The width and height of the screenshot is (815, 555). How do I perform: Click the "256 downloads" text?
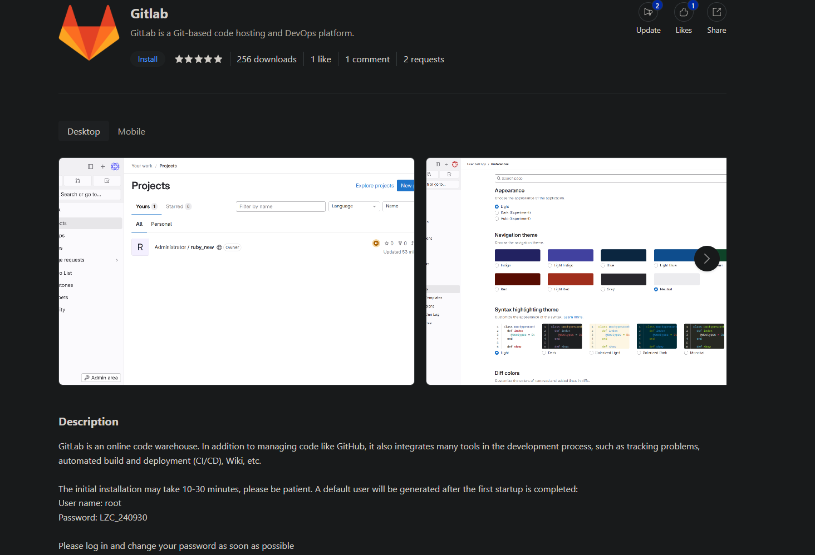tap(267, 59)
